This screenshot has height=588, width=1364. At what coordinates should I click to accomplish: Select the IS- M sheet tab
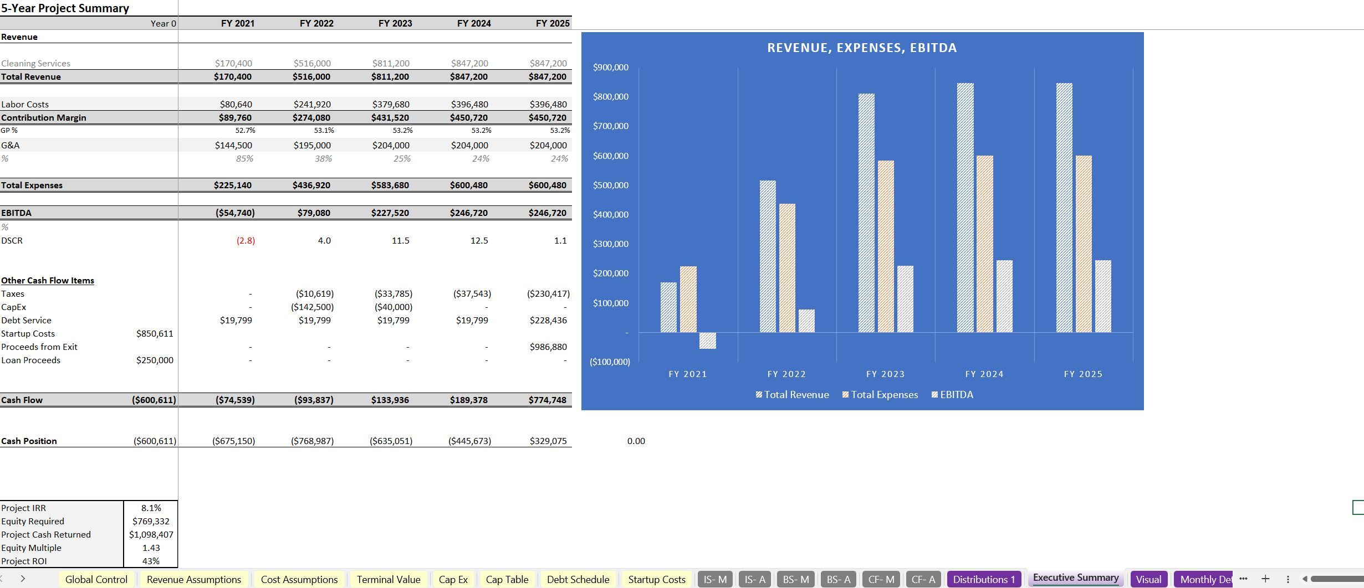point(714,579)
